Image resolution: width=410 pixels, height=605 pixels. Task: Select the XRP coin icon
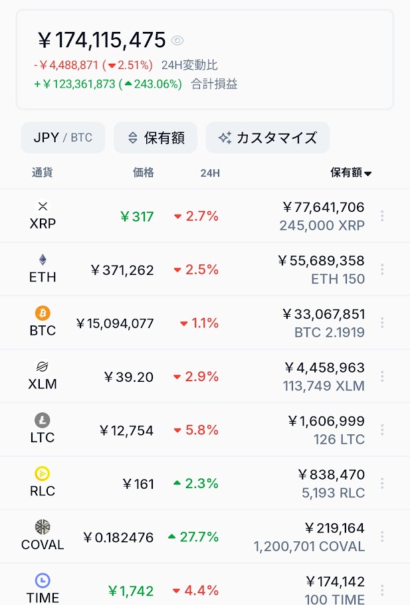[43, 206]
